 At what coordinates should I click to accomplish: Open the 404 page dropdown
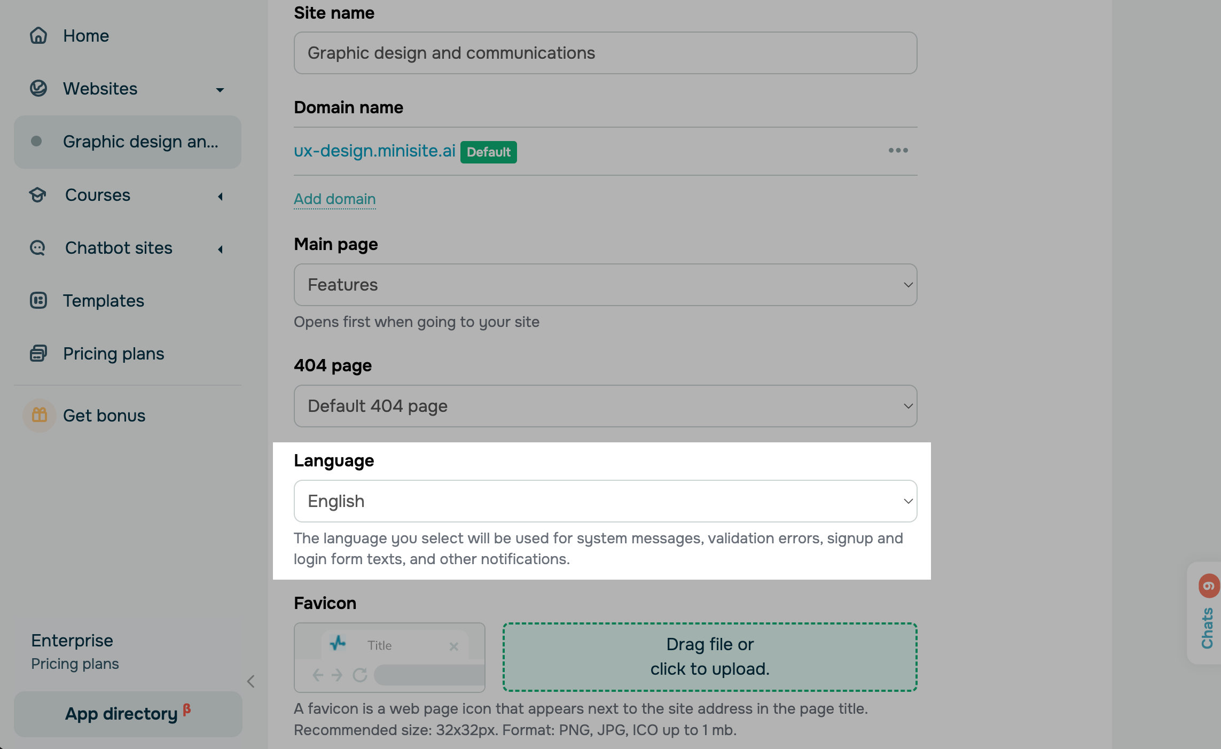pyautogui.click(x=605, y=406)
